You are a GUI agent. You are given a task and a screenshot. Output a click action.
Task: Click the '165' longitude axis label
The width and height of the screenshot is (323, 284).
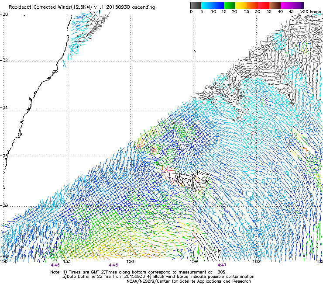(x=320, y=262)
